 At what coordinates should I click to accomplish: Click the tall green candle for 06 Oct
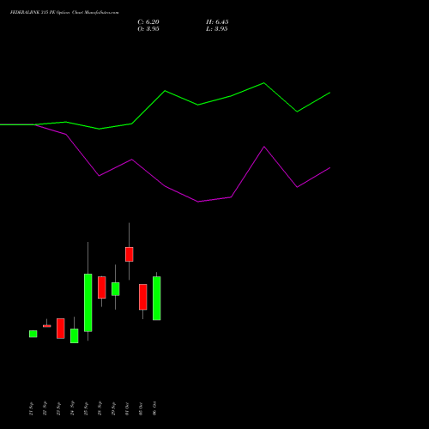(x=157, y=298)
